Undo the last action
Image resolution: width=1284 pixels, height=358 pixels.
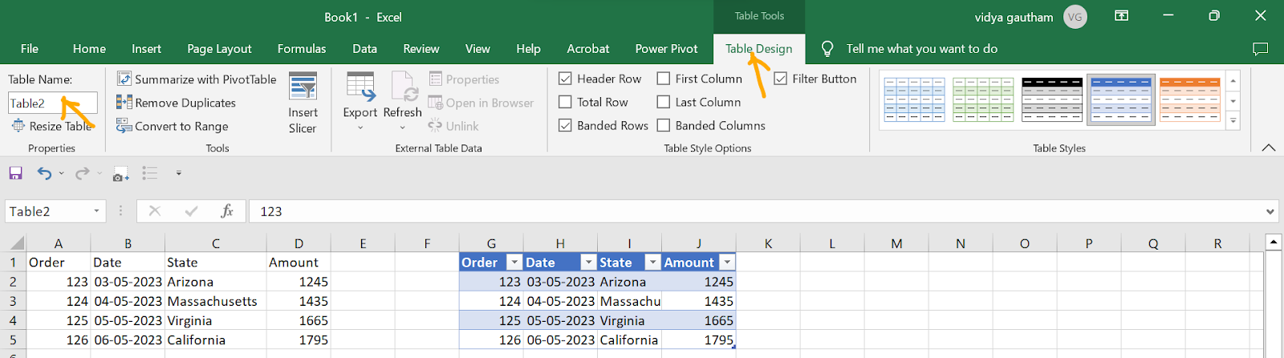coord(45,173)
